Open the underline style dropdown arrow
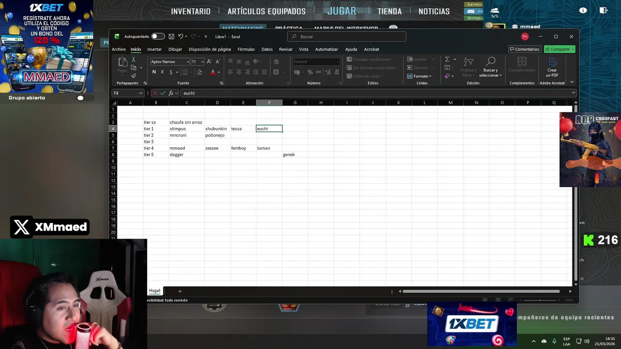Screen dimensions: 621x349 (x=177, y=72)
